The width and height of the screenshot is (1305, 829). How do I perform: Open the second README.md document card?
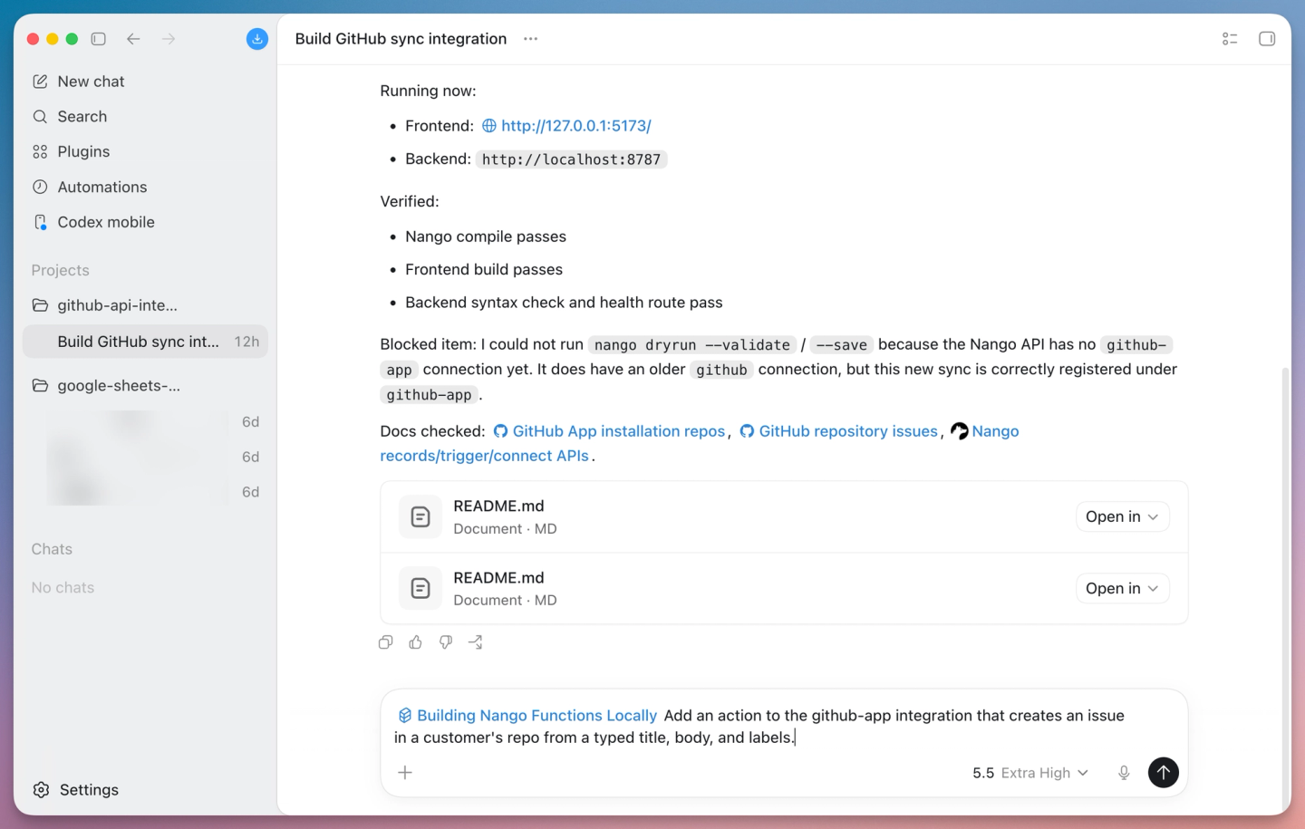[x=784, y=589]
